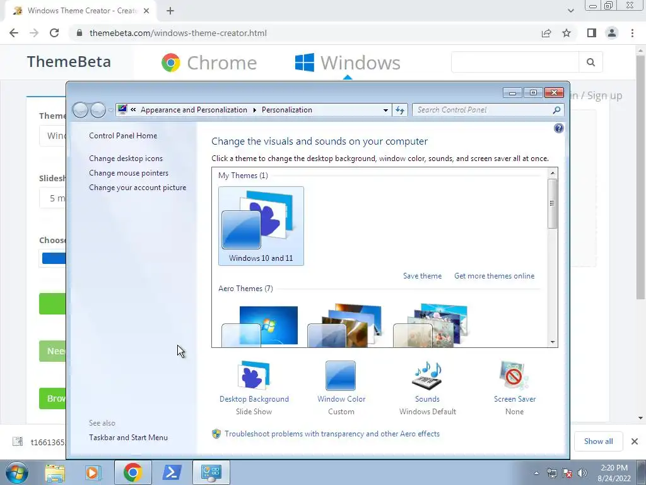Select the second Aero theme thumbnail
Screen dimensions: 646x485
[x=344, y=326]
